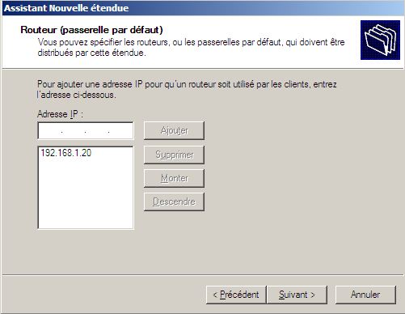Click the blank gray area right of Descendre
Screen dimensions: 405x314
(x=297, y=202)
